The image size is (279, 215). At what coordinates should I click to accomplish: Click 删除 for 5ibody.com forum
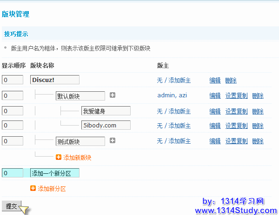[258, 126]
